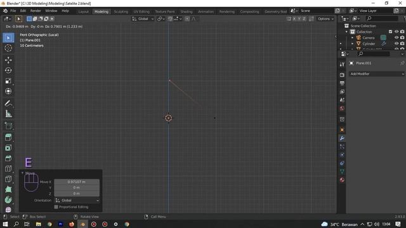Open the Physics properties tab

tap(342, 155)
